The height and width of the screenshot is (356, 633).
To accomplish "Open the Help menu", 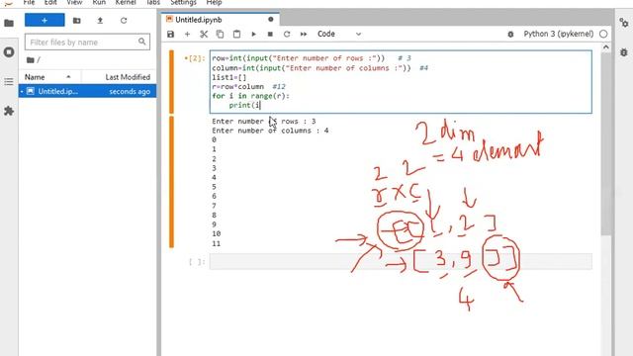I will point(214,2).
